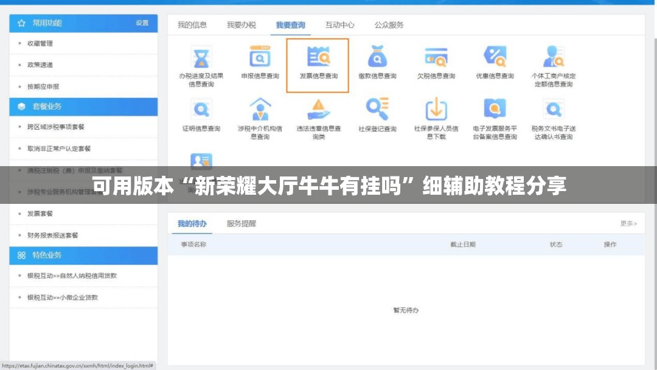657x370 pixels.
Task: Click 更多> link in todo panel
Action: click(628, 224)
